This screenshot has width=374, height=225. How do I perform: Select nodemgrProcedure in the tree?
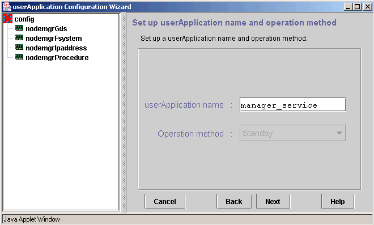coord(57,57)
